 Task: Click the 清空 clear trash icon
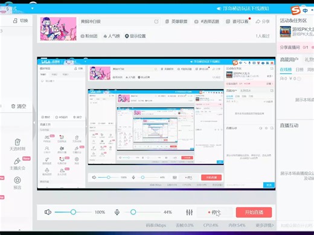pyautogui.click(x=19, y=106)
